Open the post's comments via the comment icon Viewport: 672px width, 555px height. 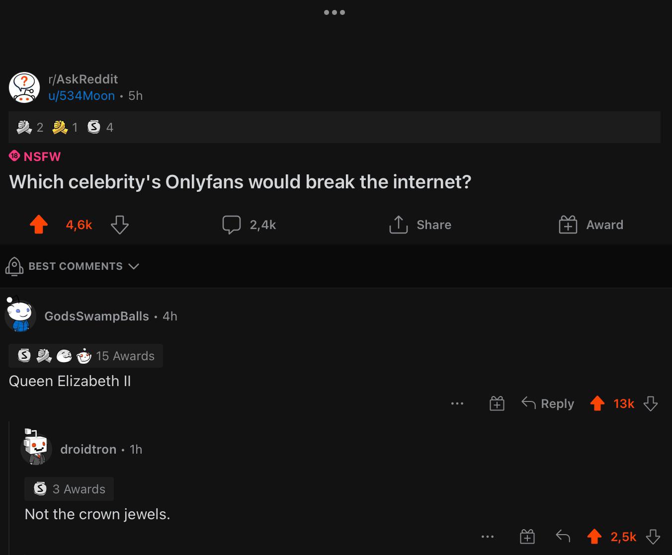[231, 225]
